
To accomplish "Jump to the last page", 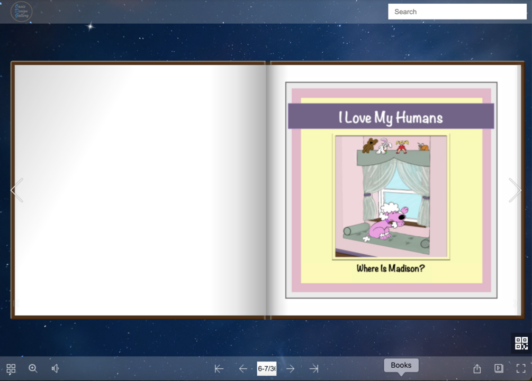I will click(314, 368).
